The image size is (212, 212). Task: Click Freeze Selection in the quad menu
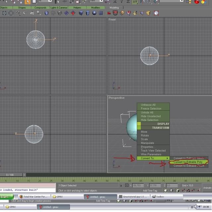point(151,109)
